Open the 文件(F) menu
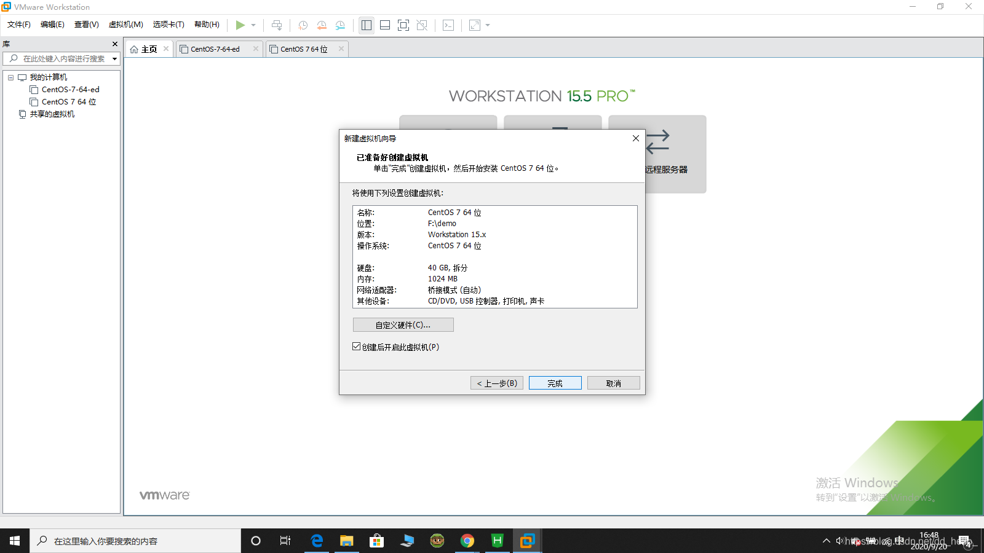Image resolution: width=984 pixels, height=553 pixels. [x=19, y=25]
